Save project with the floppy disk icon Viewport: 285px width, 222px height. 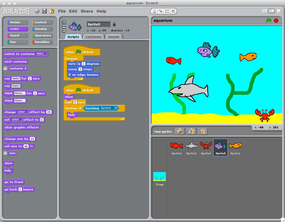pyautogui.click(x=44, y=11)
